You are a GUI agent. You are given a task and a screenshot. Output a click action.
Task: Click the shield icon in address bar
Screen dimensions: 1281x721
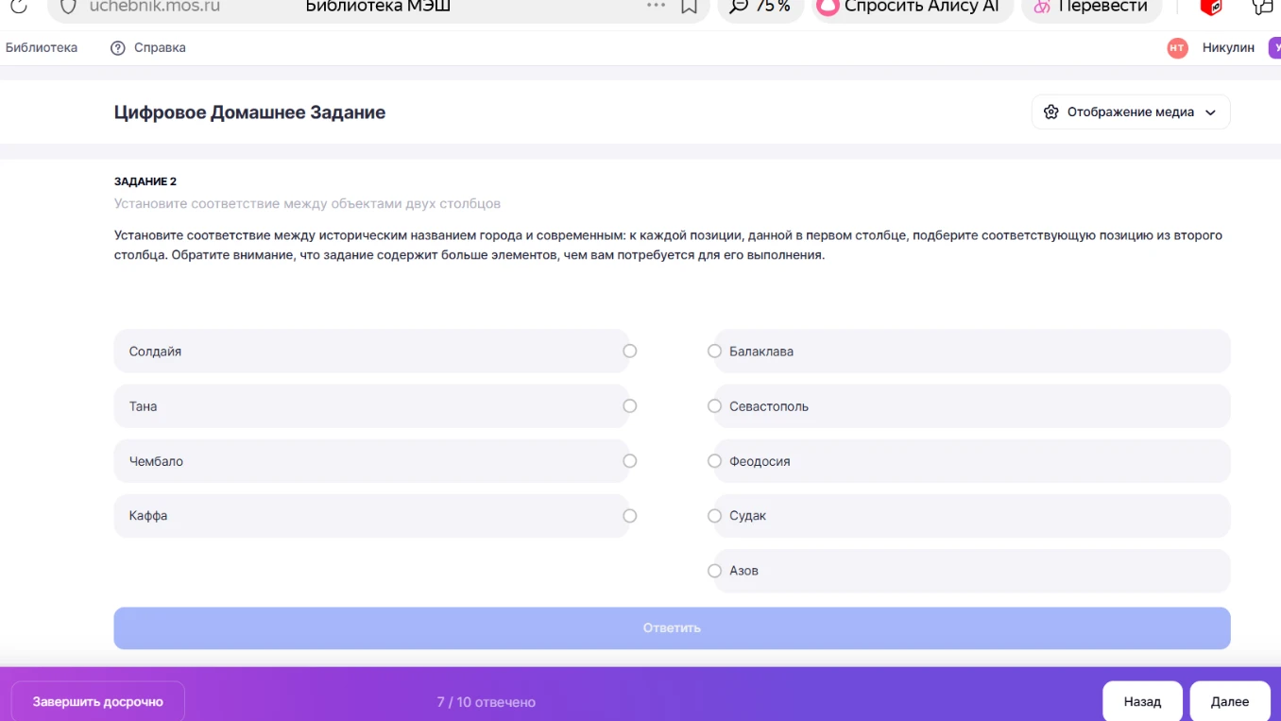(x=67, y=6)
